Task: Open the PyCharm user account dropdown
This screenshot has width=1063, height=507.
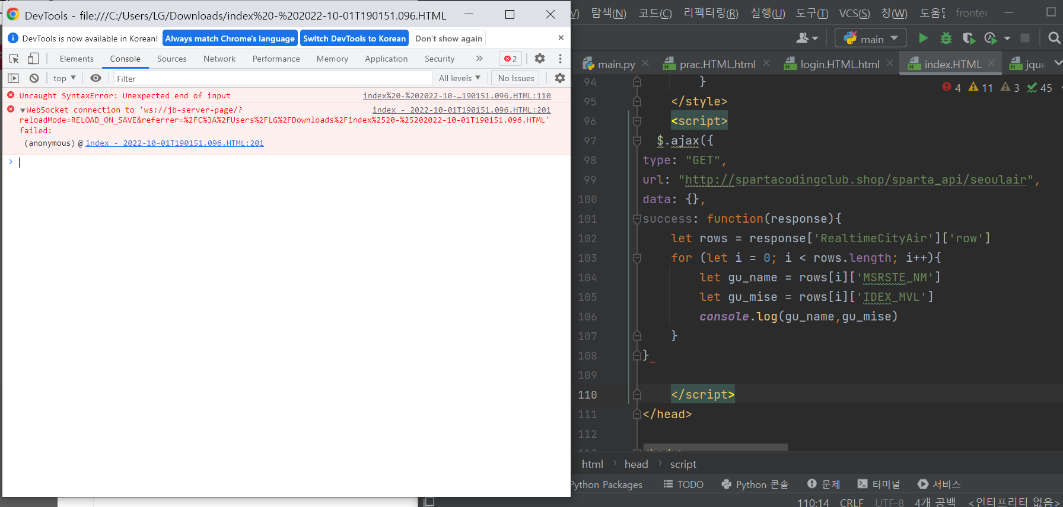Action: coord(807,38)
